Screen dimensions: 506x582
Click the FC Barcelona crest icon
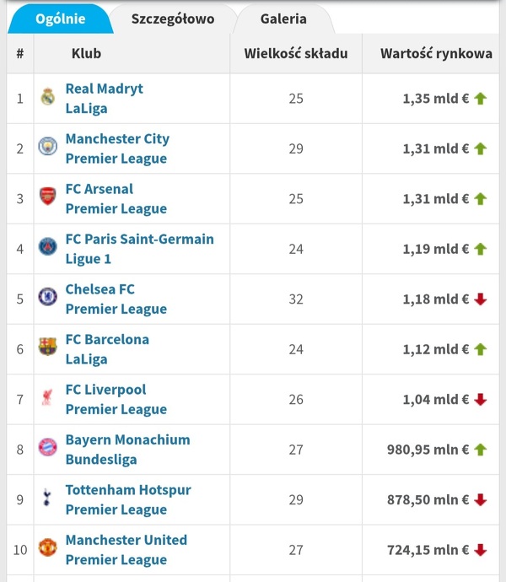click(x=47, y=347)
